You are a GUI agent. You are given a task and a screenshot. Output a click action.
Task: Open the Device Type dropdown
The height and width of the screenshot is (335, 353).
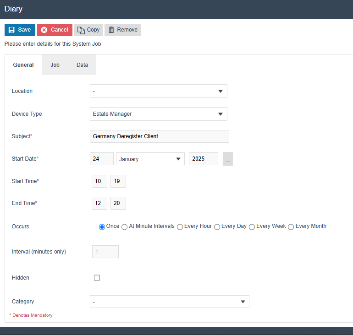(158, 114)
